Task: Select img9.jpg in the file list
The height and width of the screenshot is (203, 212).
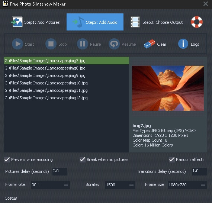Action: [x=67, y=75]
